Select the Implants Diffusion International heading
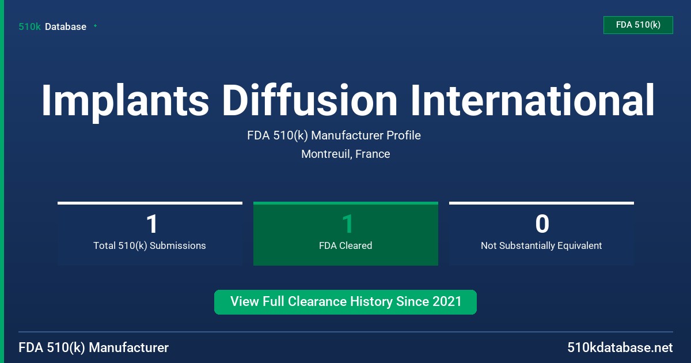The image size is (691, 363). click(348, 101)
